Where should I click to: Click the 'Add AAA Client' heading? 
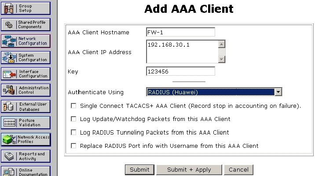pyautogui.click(x=189, y=9)
